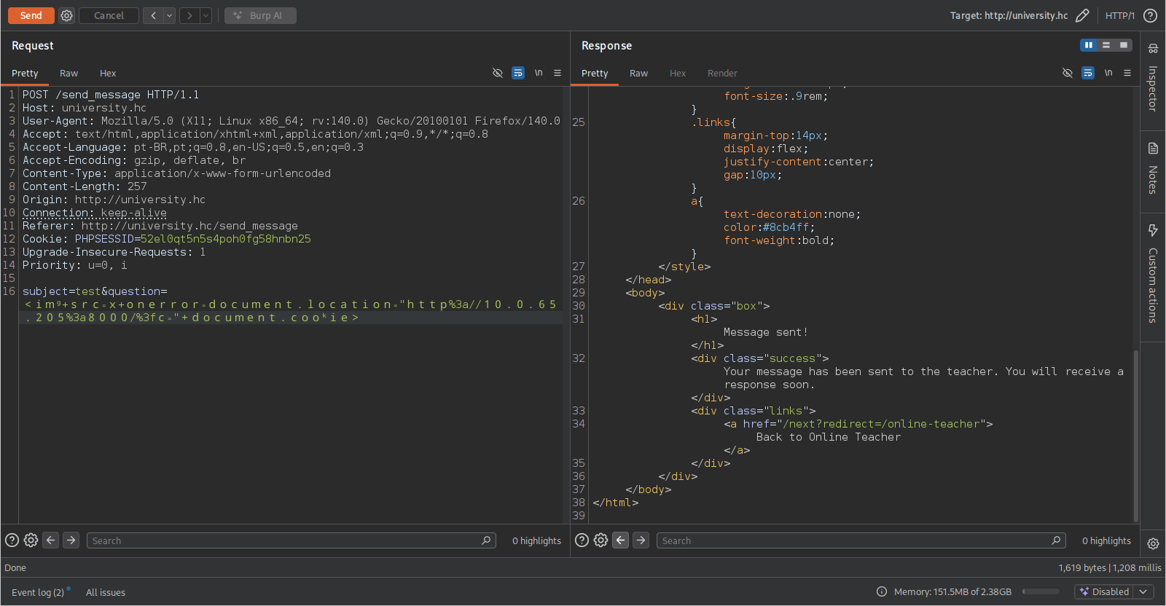Click '1,619 bytes | 1,208 millis' status text

click(x=1110, y=567)
